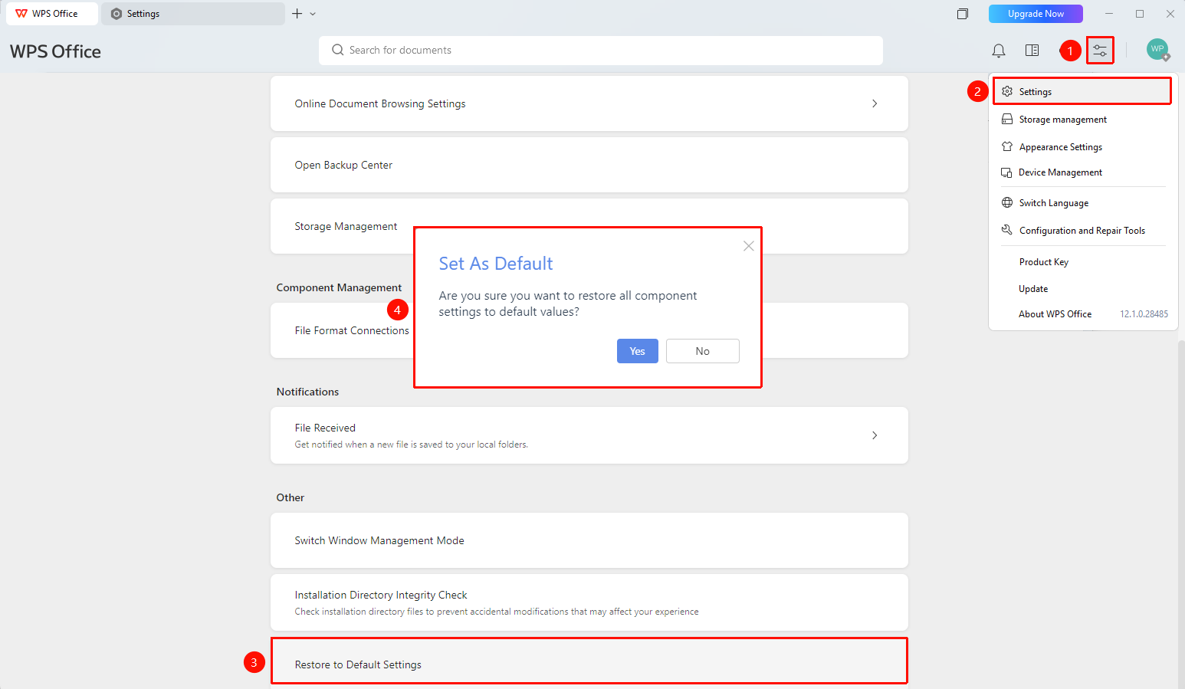Open the global settings sliders icon
Viewport: 1185px width, 689px height.
(1100, 51)
